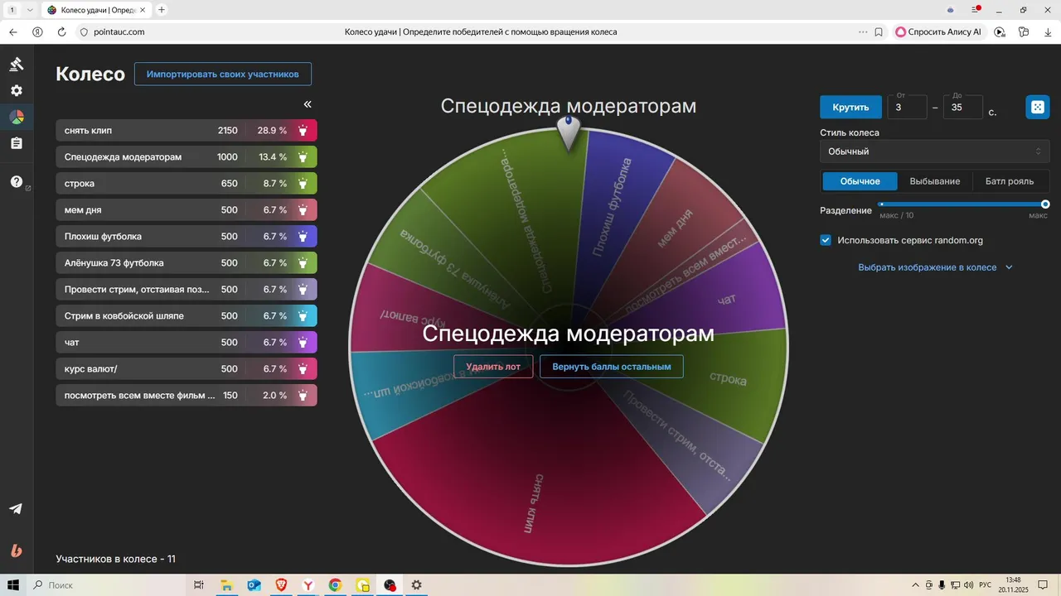Click highlight icon on 'мем дня' row
This screenshot has width=1061, height=596.
(x=303, y=210)
